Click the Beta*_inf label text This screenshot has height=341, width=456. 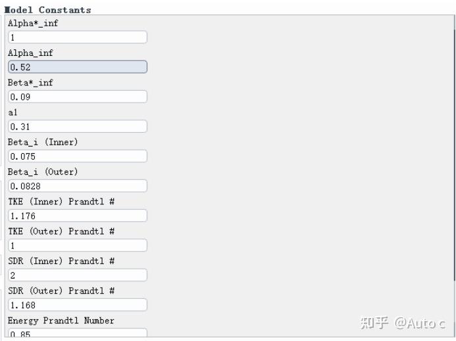30,83
